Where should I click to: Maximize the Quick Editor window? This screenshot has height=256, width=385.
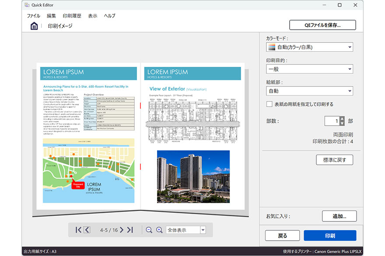click(339, 5)
